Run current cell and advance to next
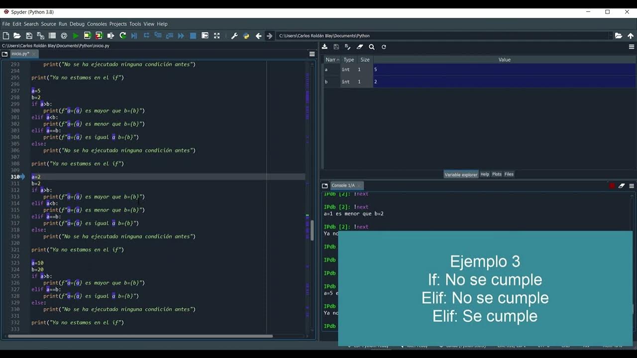 click(x=99, y=36)
